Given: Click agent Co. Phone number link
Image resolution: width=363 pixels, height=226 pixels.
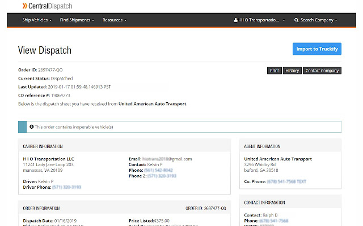Looking at the screenshot, I should pos(286,181).
